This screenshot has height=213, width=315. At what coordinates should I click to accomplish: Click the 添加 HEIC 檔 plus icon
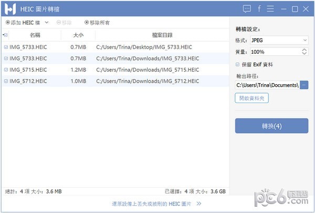pyautogui.click(x=7, y=23)
